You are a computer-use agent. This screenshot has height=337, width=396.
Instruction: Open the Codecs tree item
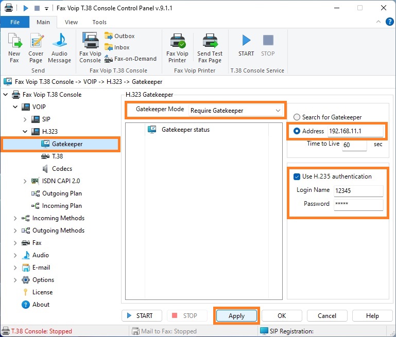click(x=57, y=169)
